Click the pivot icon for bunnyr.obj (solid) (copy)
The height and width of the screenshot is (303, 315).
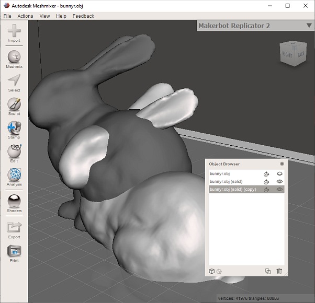click(266, 190)
